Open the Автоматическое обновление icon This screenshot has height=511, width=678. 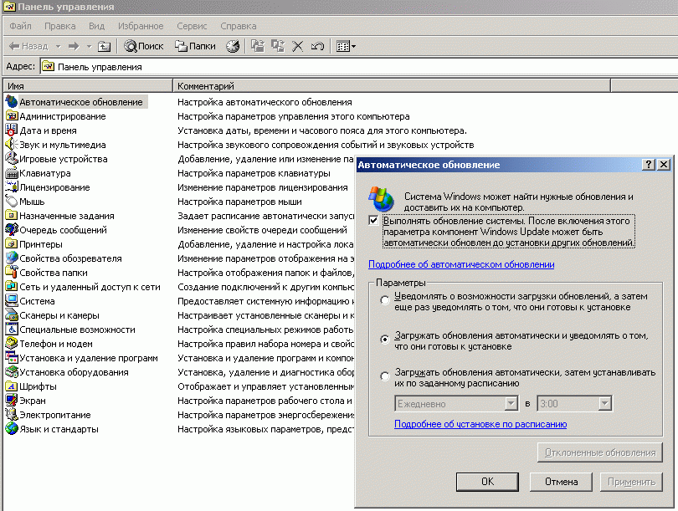11,102
